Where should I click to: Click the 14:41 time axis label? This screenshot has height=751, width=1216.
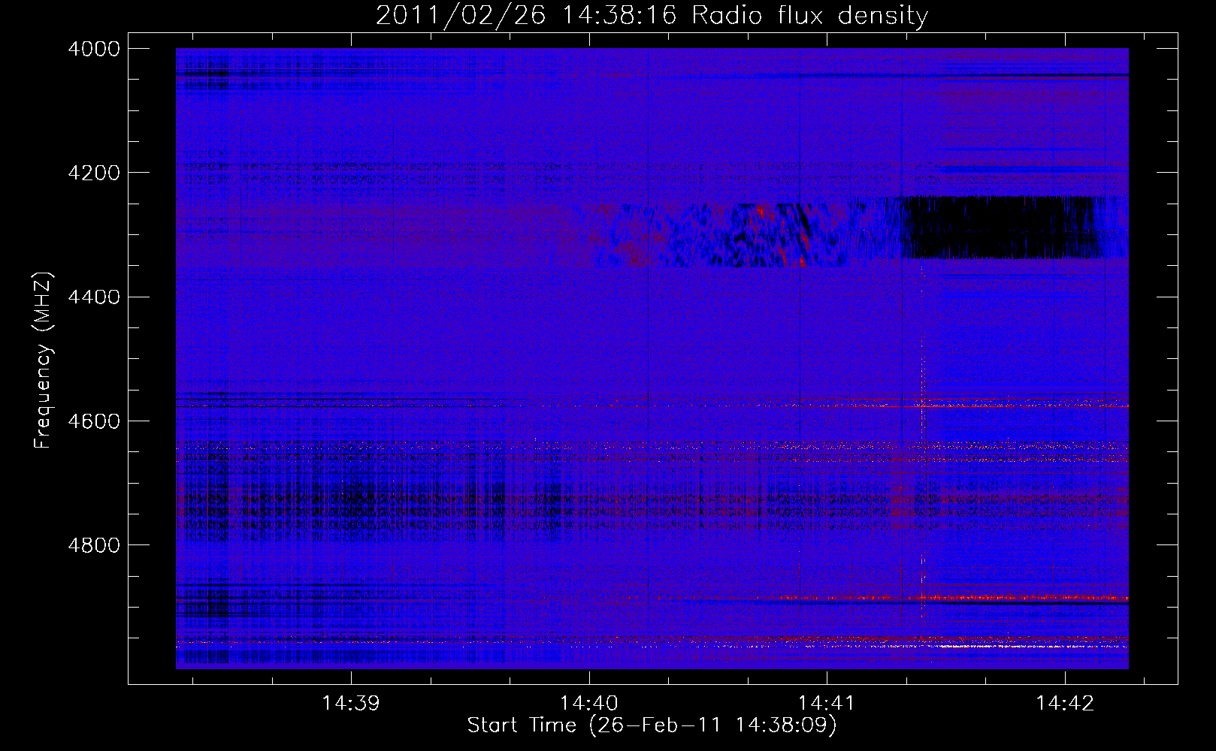(x=827, y=704)
